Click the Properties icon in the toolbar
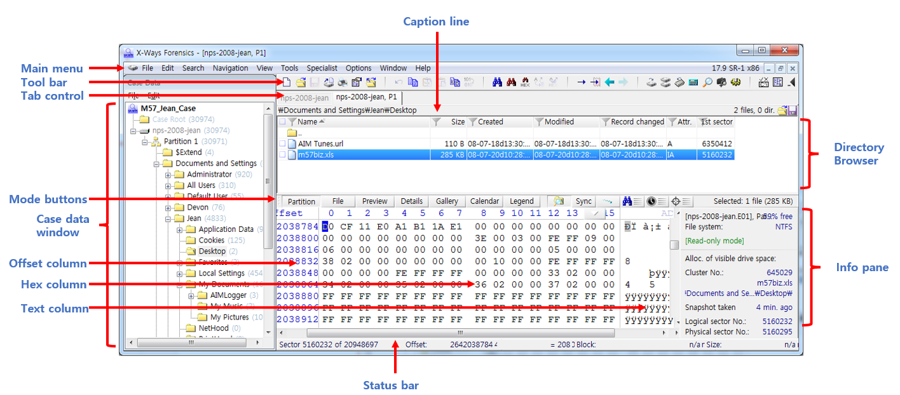Image resolution: width=900 pixels, height=395 pixels. (357, 82)
